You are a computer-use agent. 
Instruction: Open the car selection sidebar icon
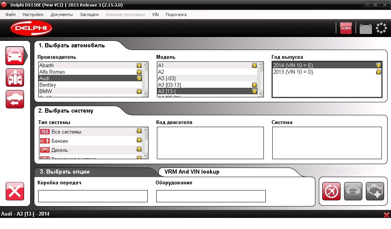click(x=15, y=56)
